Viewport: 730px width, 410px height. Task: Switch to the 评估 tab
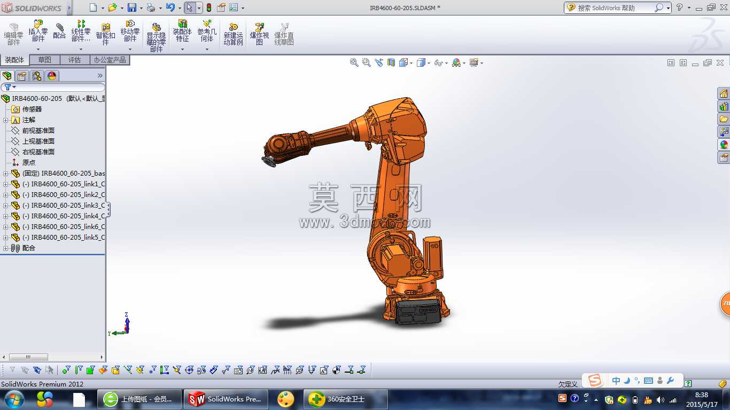coord(75,60)
